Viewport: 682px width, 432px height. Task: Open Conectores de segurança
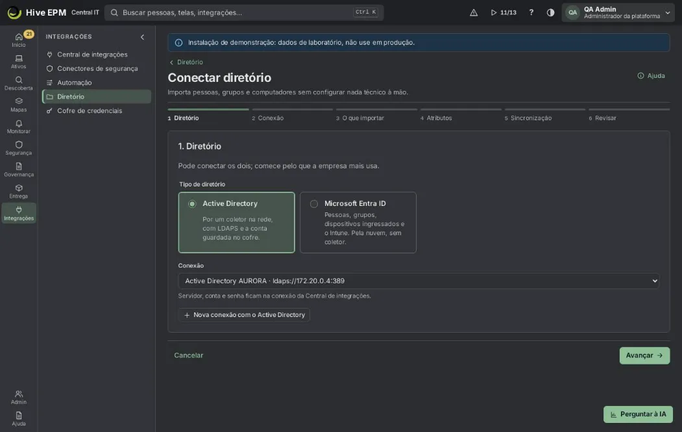97,68
